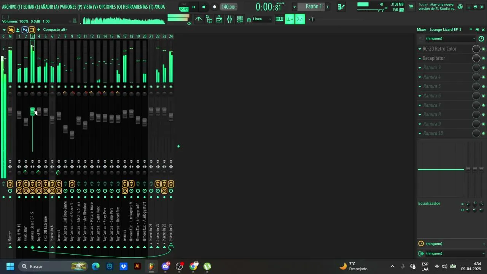Screen dimensions: 487x274
Task: Open Microsoft Edge from the taskbar
Action: tap(95, 266)
